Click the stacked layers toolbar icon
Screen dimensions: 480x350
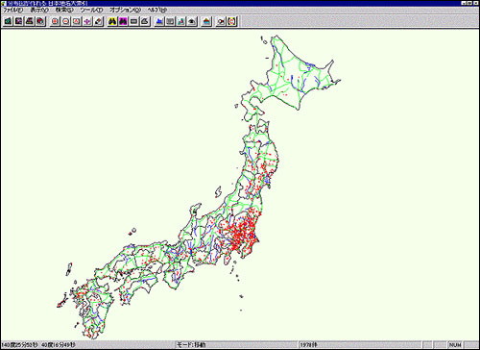pyautogui.click(x=206, y=21)
